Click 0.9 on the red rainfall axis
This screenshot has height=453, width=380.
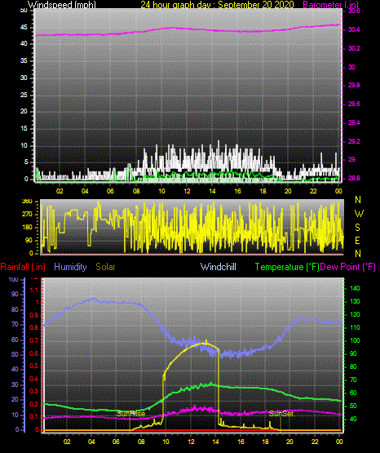[x=34, y=315]
